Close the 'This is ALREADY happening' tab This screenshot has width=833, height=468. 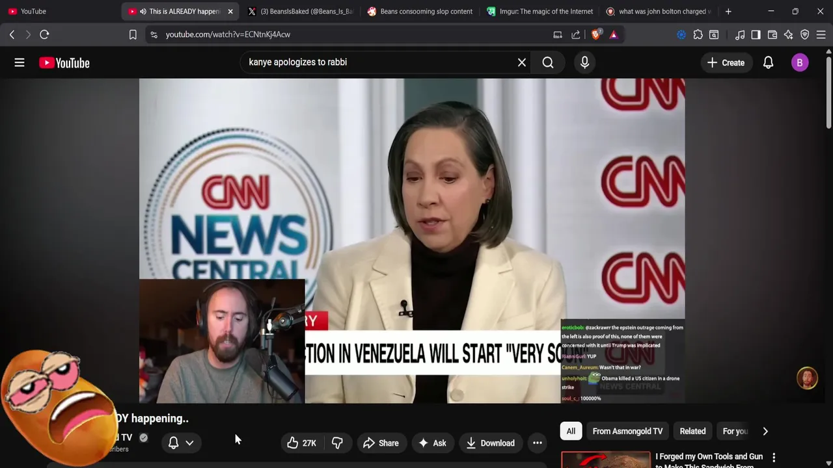coord(230,11)
